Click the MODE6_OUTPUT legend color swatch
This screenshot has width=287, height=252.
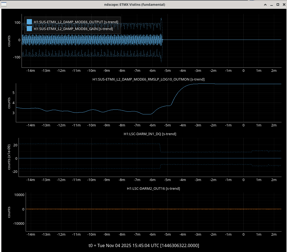click(29, 22)
